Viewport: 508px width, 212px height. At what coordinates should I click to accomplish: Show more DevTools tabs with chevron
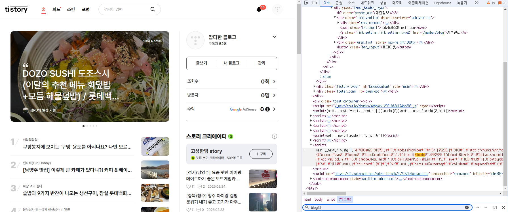click(477, 3)
